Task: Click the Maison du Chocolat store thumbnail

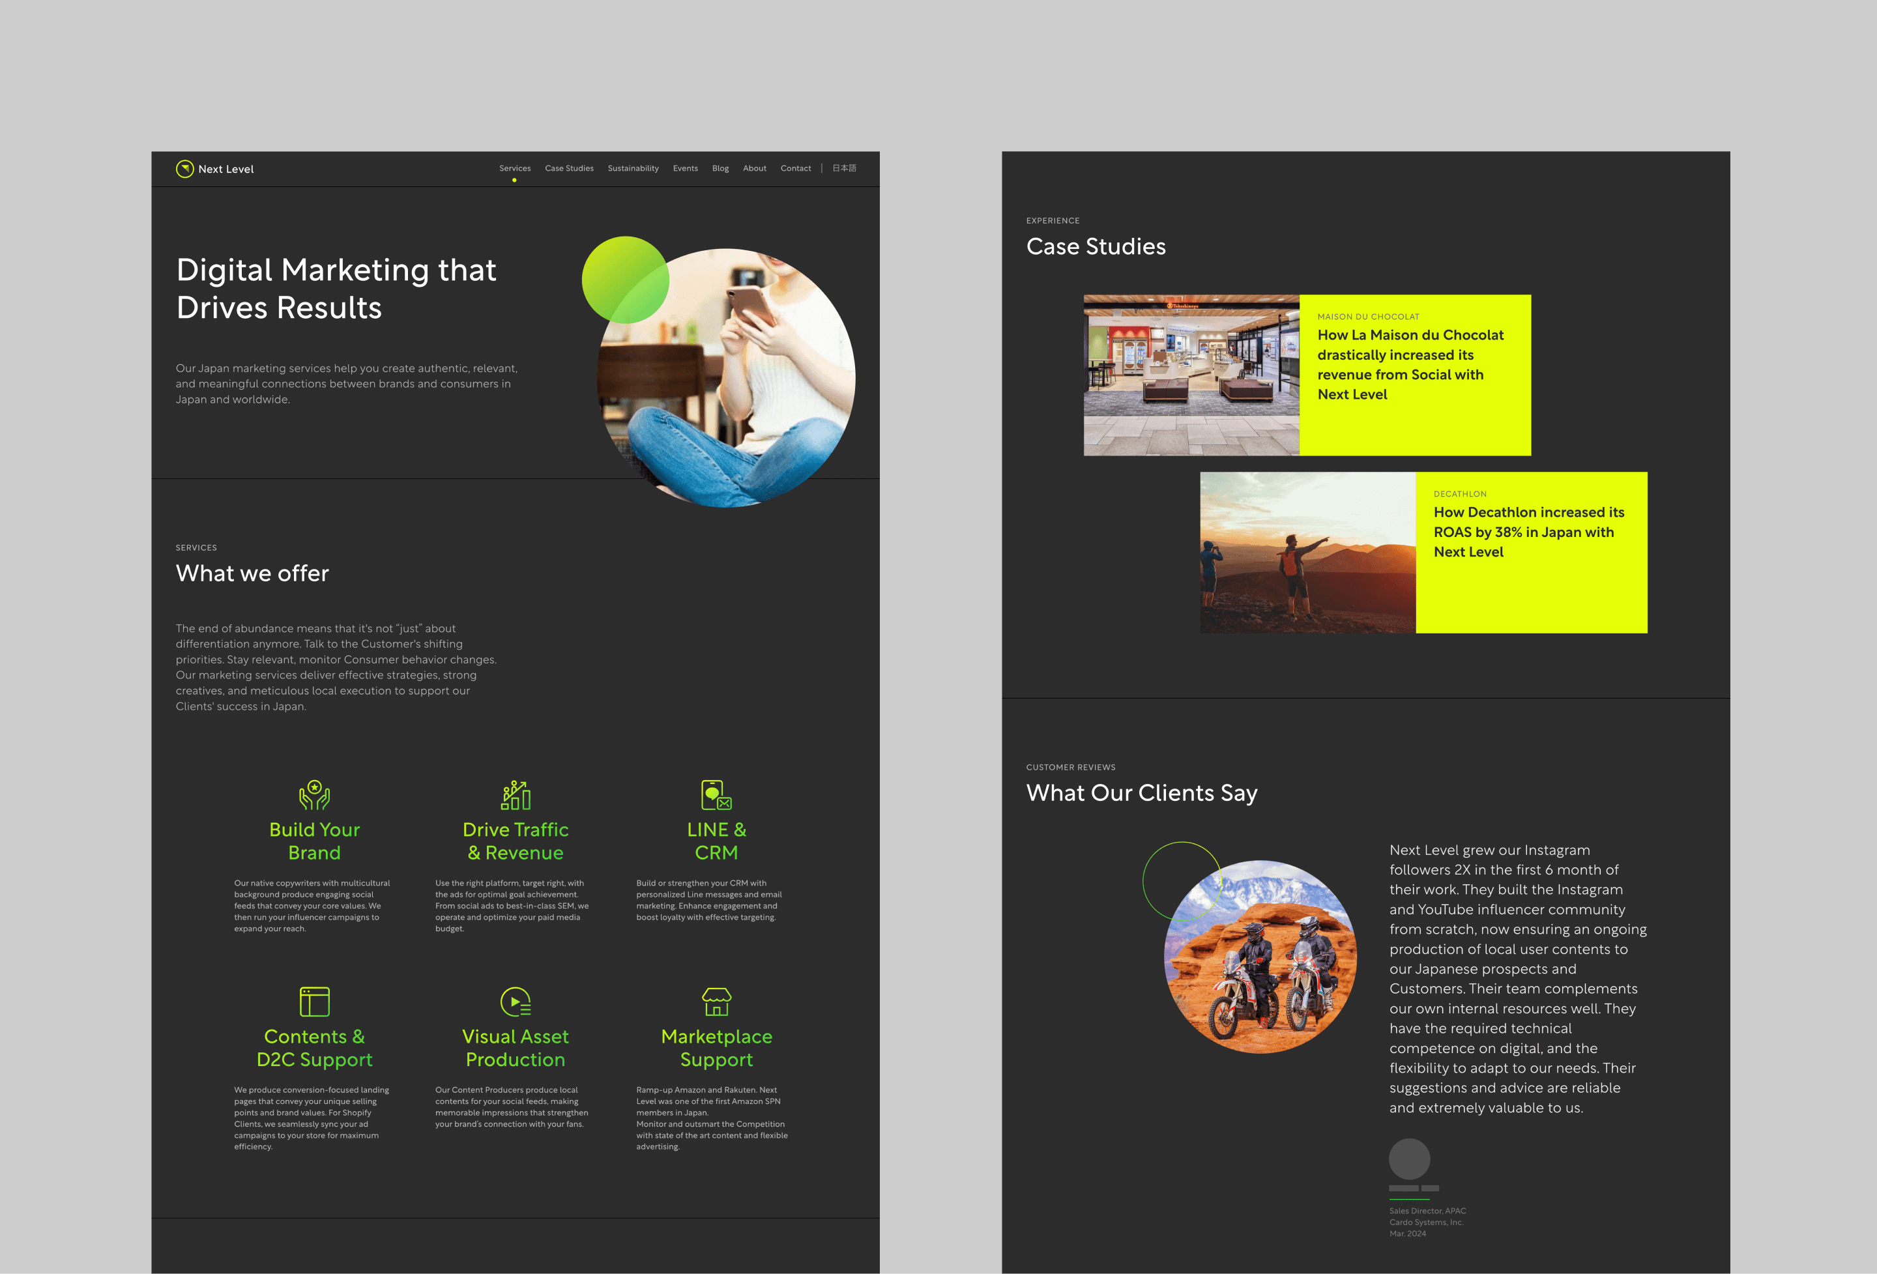Action: 1191,375
